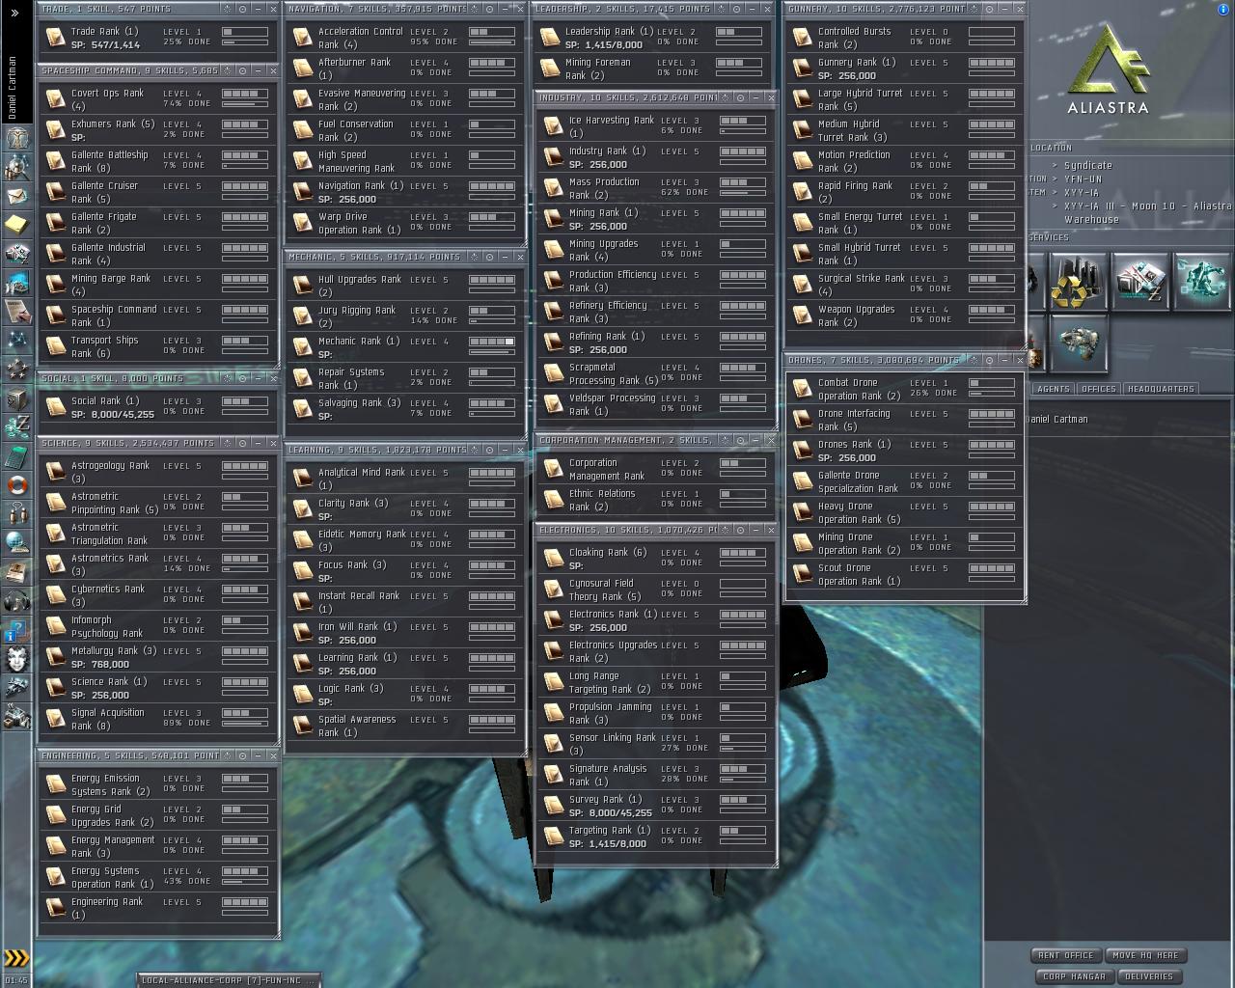Toggle the pin on the Drones skills window
This screenshot has width=1235, height=988.
coord(974,360)
